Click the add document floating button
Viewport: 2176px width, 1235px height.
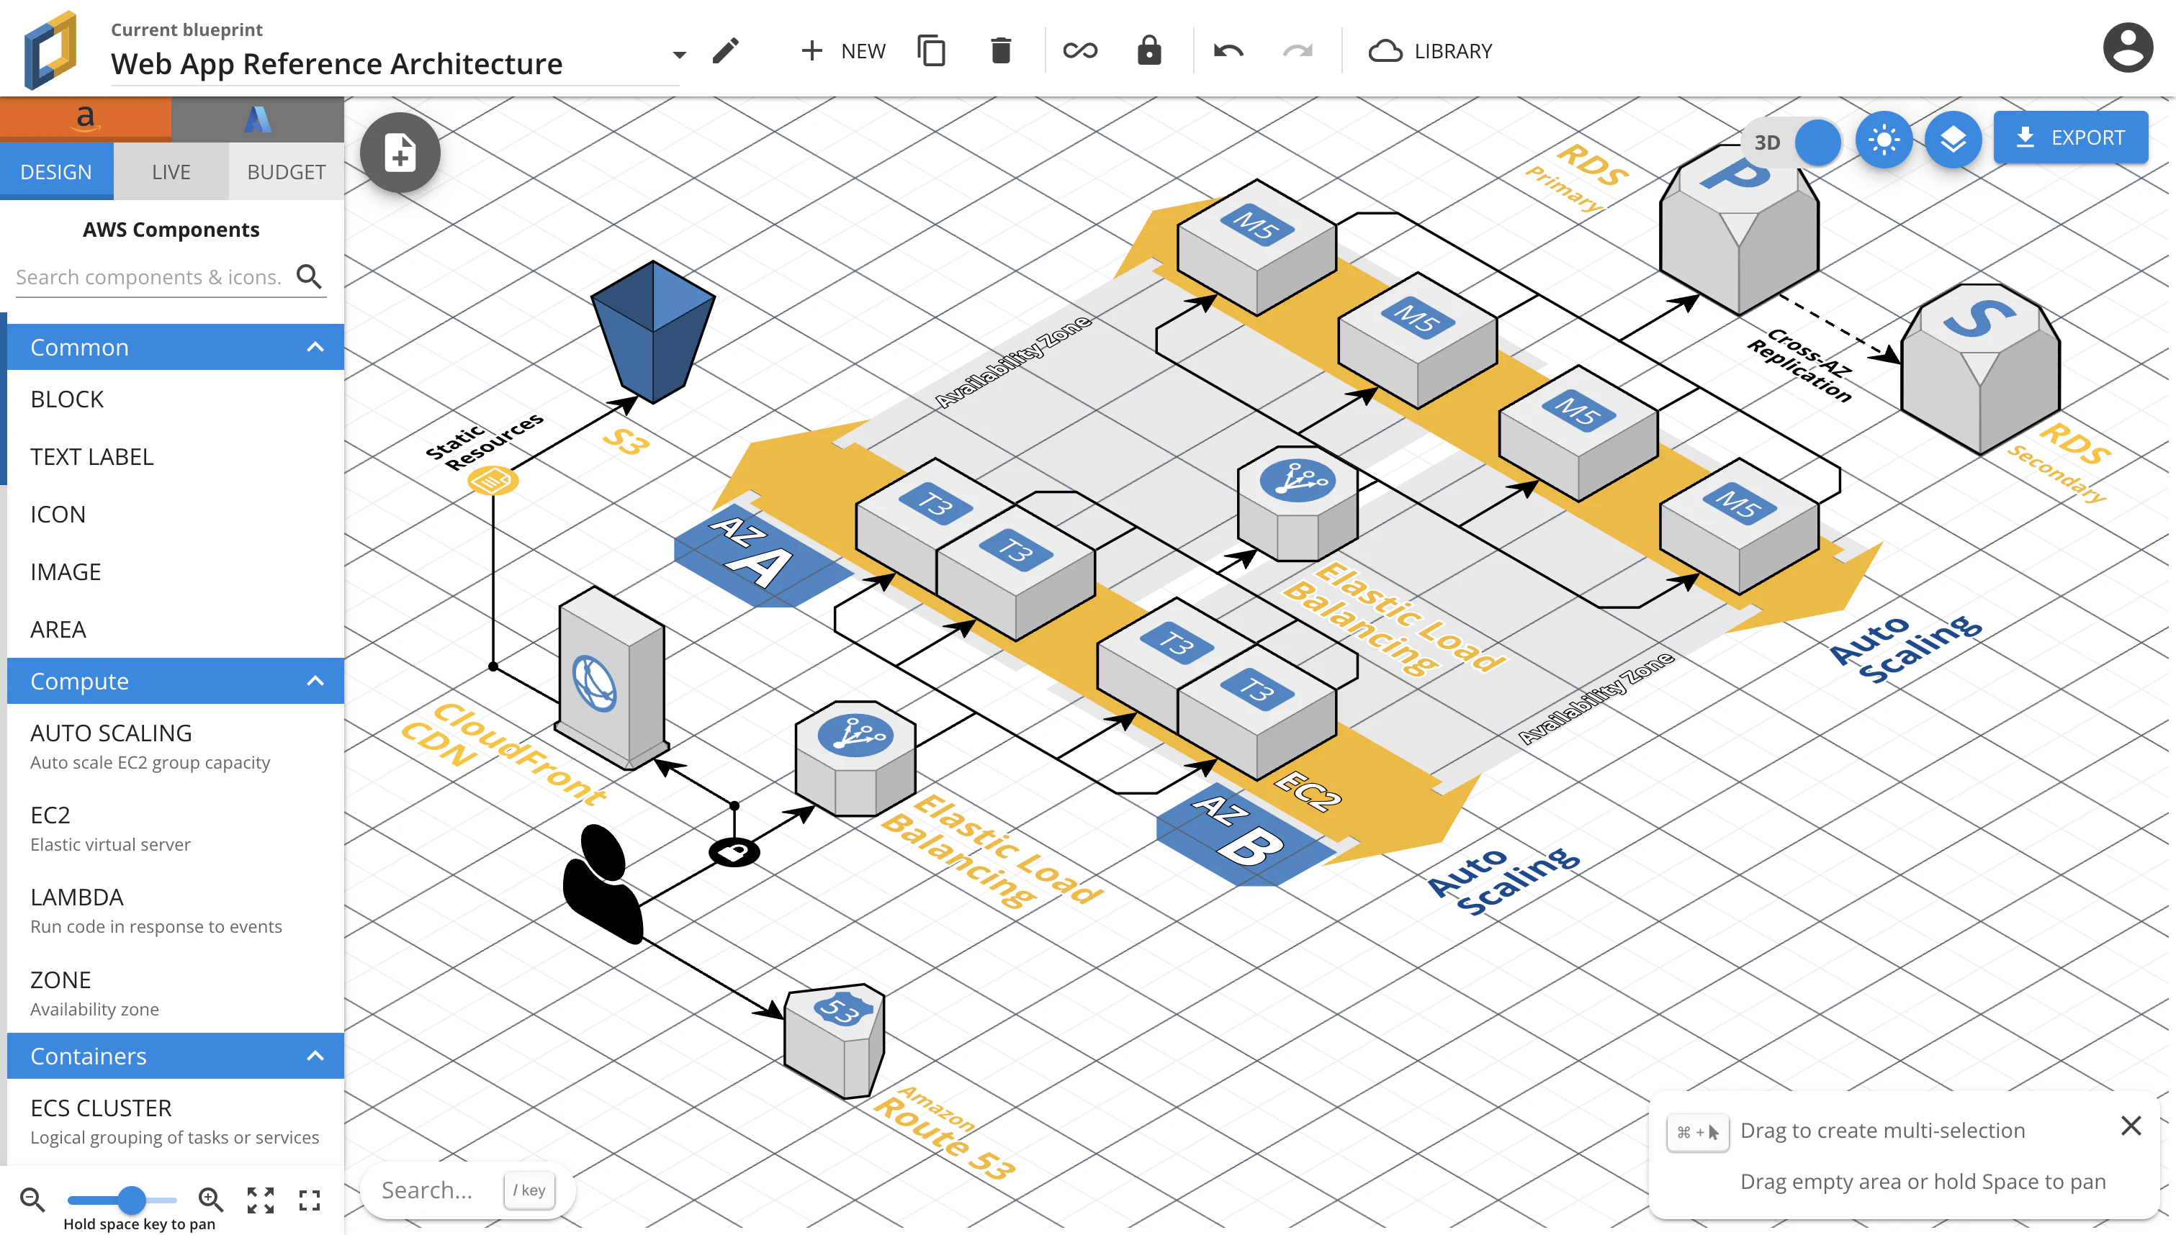click(x=400, y=153)
